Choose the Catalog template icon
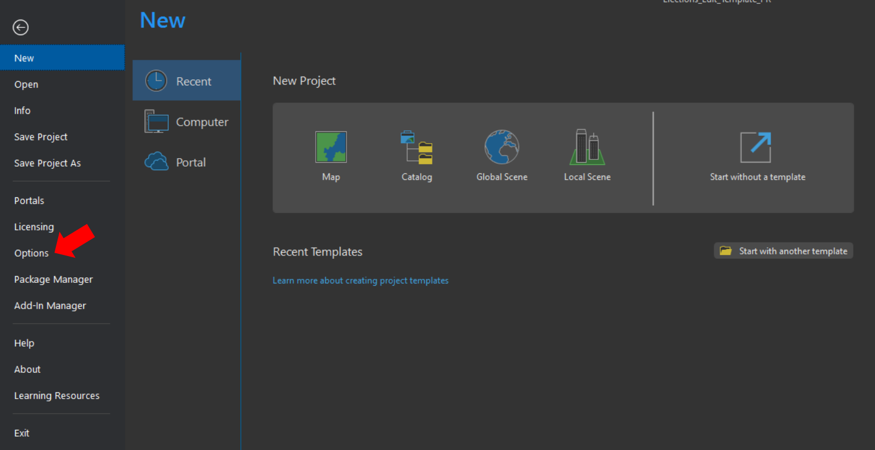 (x=417, y=147)
